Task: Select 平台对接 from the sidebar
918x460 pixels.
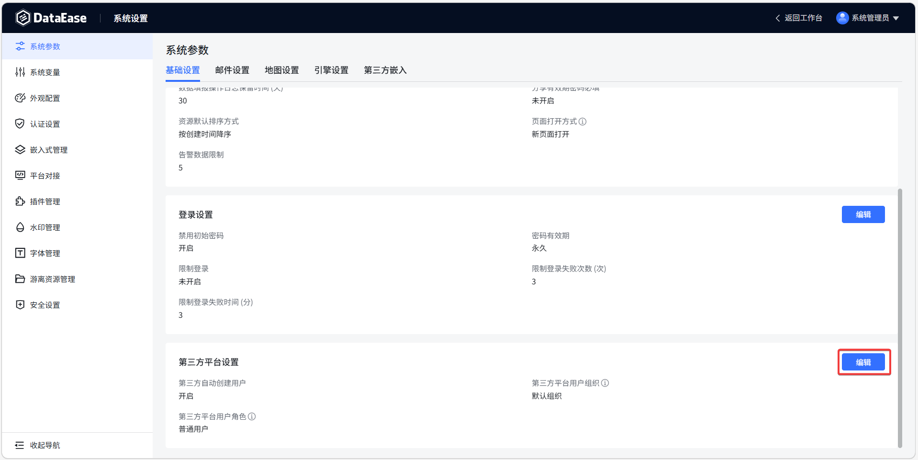Action: click(x=45, y=175)
